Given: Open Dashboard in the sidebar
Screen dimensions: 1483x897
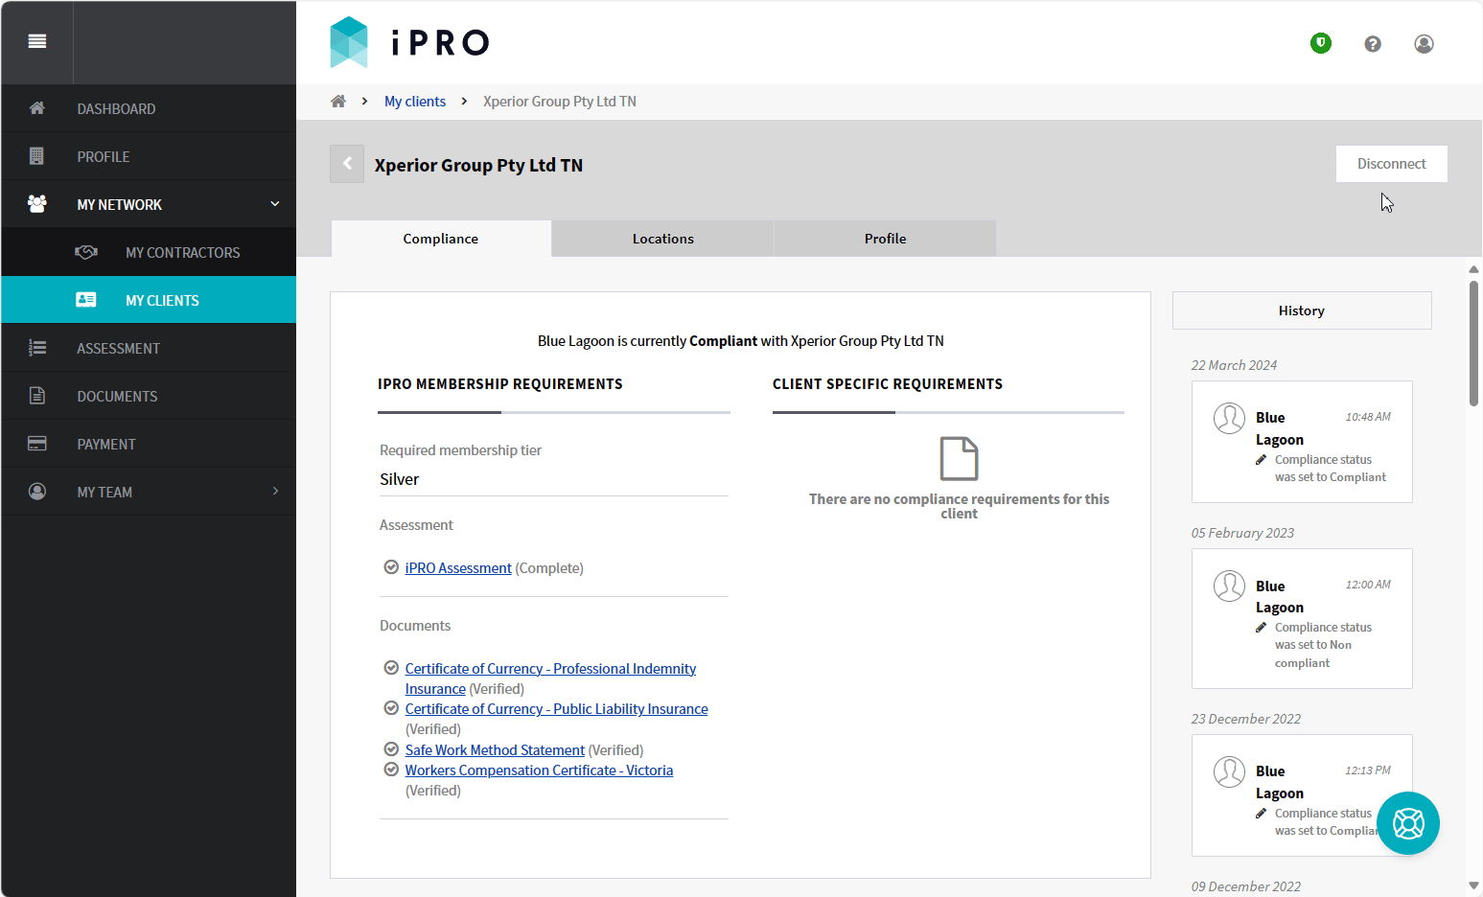Looking at the screenshot, I should tap(149, 108).
